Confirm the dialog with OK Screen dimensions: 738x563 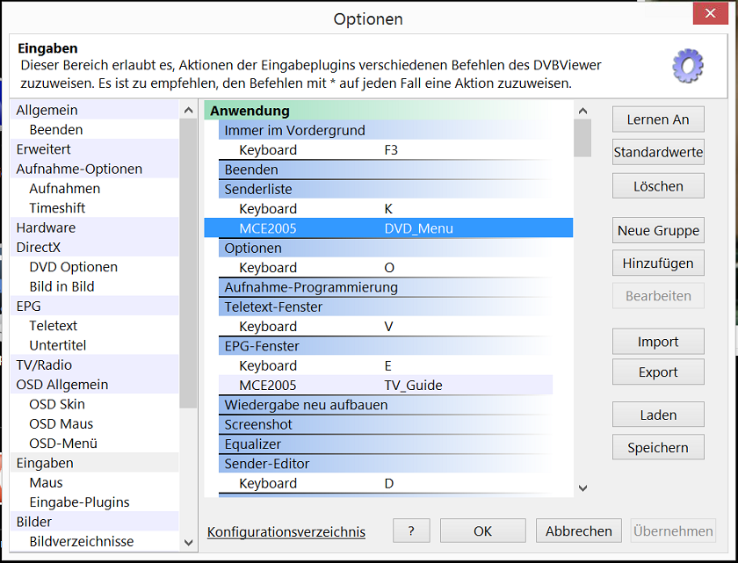pos(482,531)
